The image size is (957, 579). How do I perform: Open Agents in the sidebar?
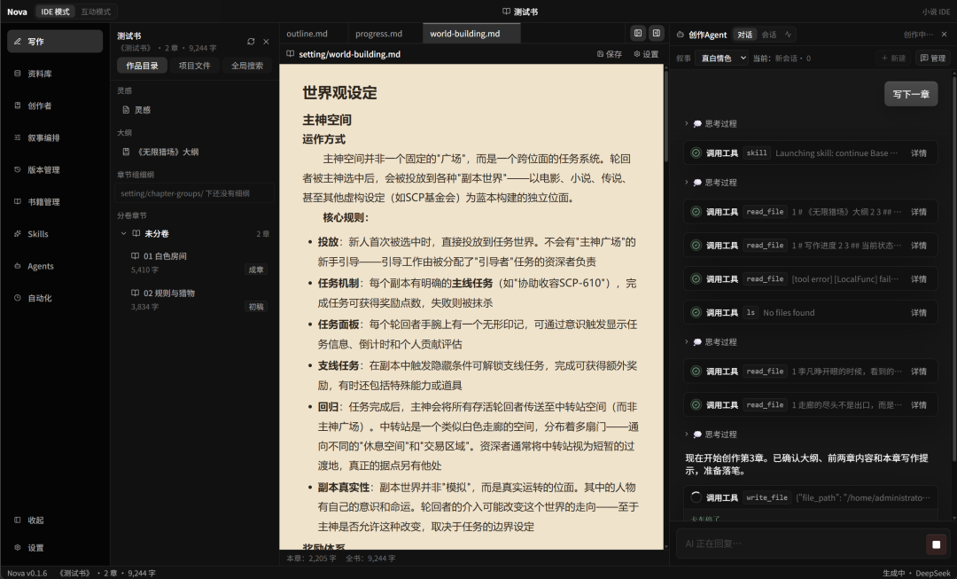click(x=55, y=266)
